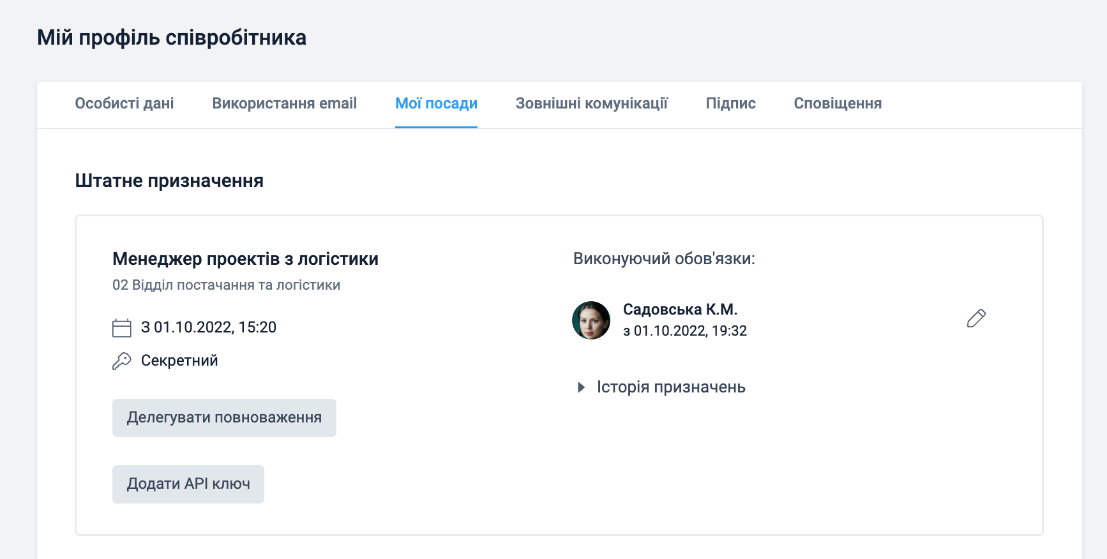Select the Мої посади tab
The width and height of the screenshot is (1107, 559).
(436, 103)
